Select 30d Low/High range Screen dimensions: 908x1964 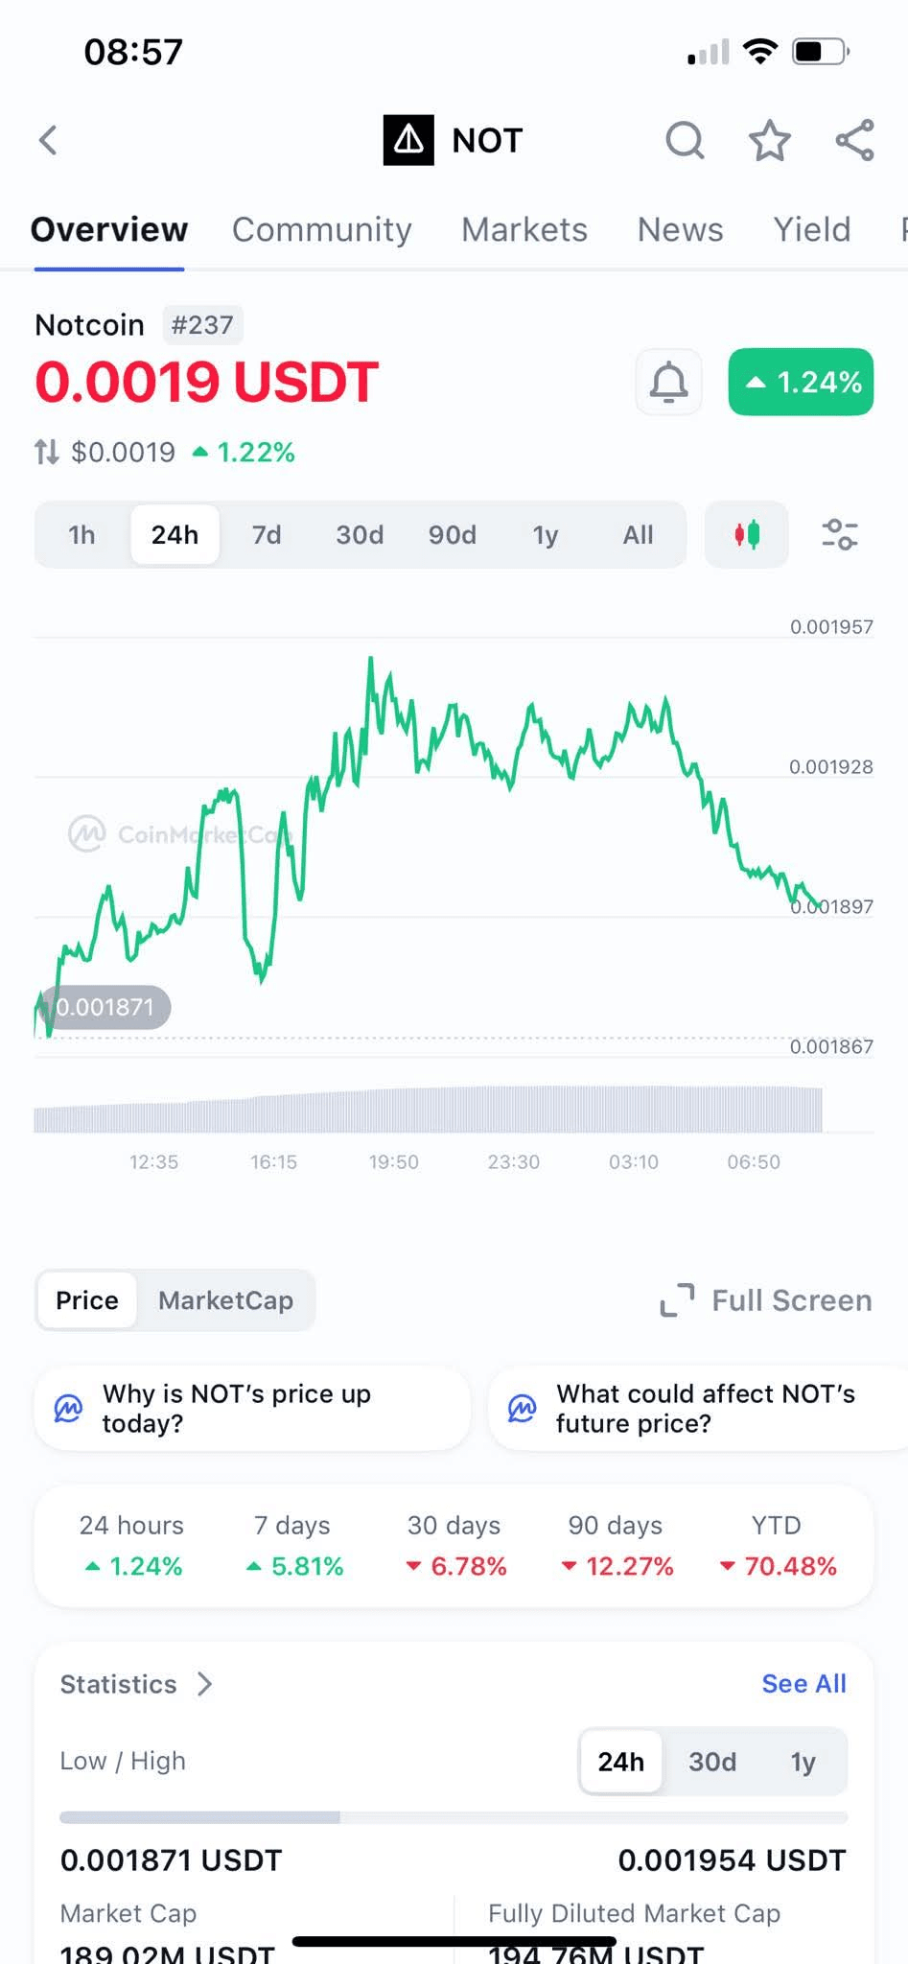pos(712,1762)
